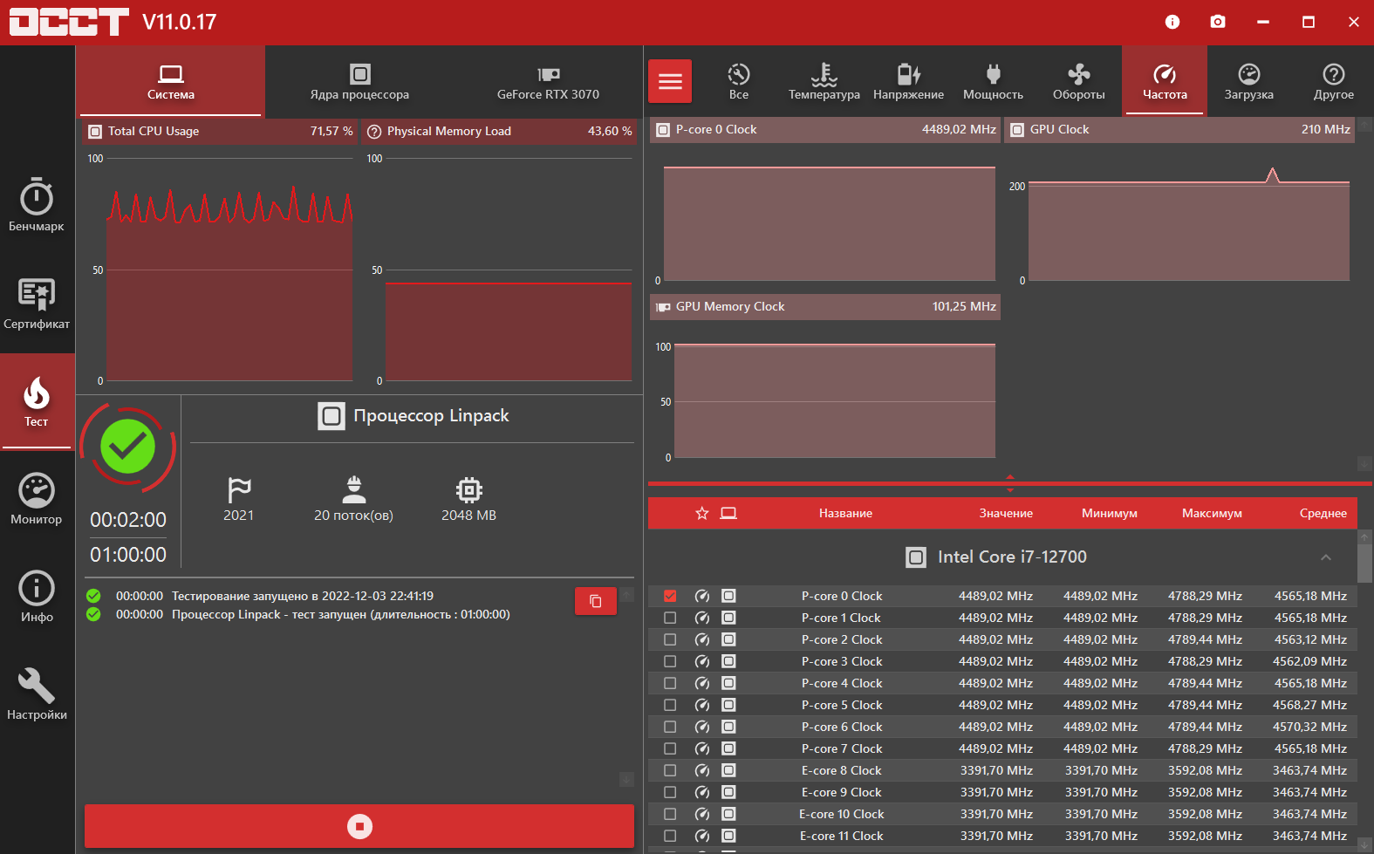
Task: Click the green test status checkmark
Action: 128,447
